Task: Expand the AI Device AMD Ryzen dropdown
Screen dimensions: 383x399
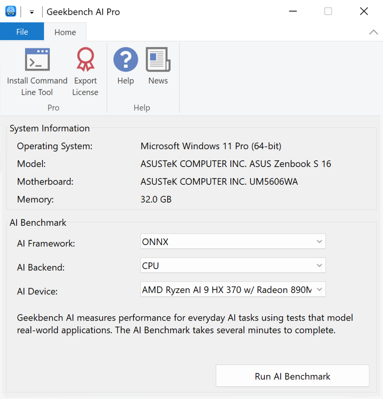Action: (x=233, y=289)
